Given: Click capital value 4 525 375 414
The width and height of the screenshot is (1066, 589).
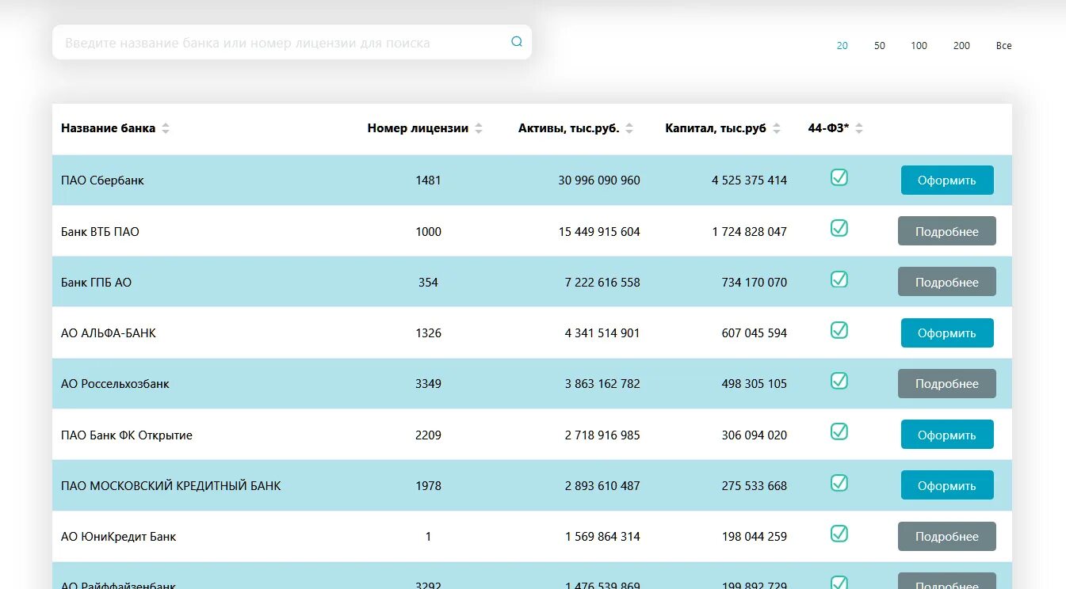Looking at the screenshot, I should pos(750,180).
